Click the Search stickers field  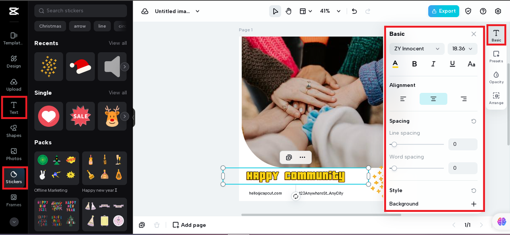[x=80, y=11]
